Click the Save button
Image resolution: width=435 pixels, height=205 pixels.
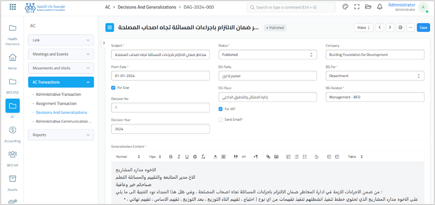[423, 28]
